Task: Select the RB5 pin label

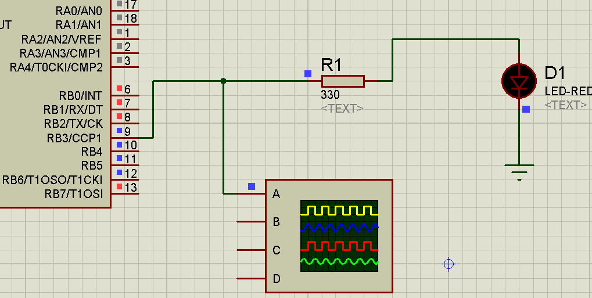Action: [x=92, y=166]
